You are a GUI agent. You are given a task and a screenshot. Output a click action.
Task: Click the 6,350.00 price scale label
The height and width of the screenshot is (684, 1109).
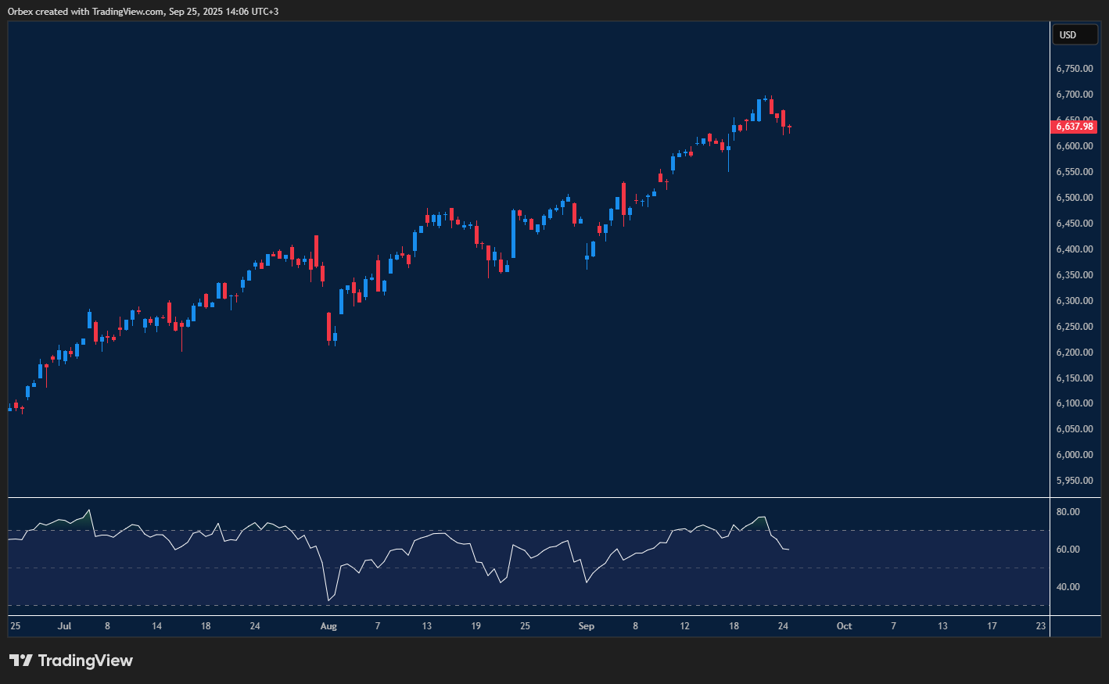pyautogui.click(x=1074, y=275)
